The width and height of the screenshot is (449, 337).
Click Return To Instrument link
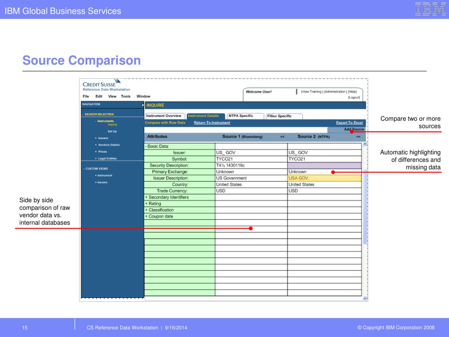(x=212, y=123)
